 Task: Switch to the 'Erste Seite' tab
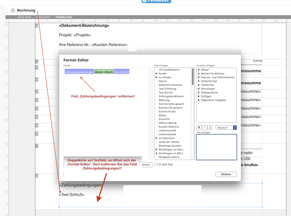24,17
